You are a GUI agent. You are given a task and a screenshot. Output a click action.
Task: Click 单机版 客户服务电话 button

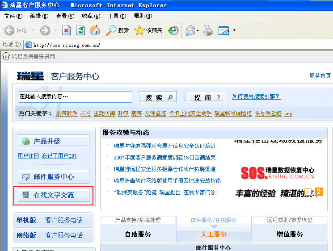[x=53, y=220]
